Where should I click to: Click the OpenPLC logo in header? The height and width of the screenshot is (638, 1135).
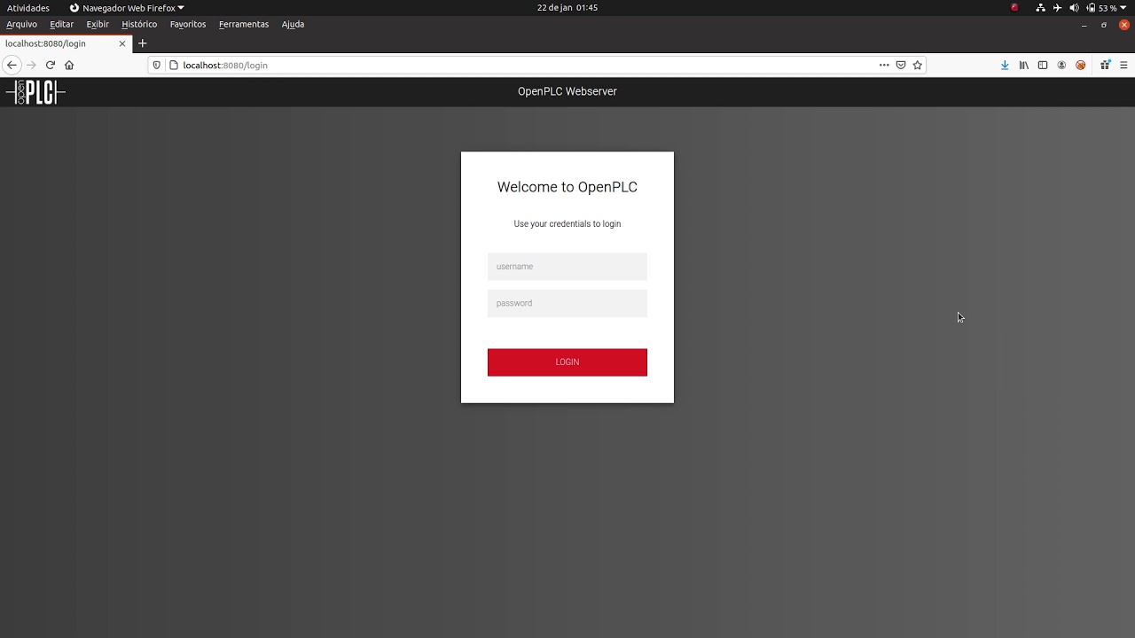click(x=35, y=92)
